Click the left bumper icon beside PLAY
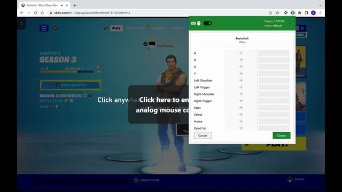The height and width of the screenshot is (192, 342). click(106, 28)
